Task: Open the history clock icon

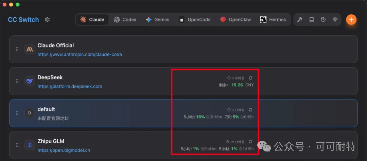Action: coord(323,20)
